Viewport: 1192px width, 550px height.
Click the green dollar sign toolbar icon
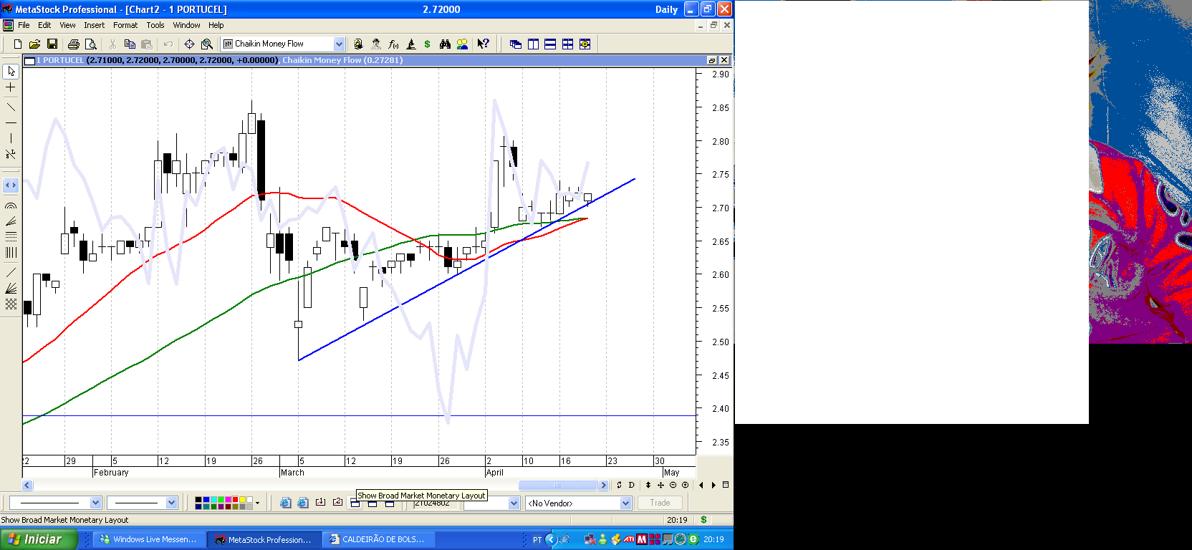pos(428,44)
